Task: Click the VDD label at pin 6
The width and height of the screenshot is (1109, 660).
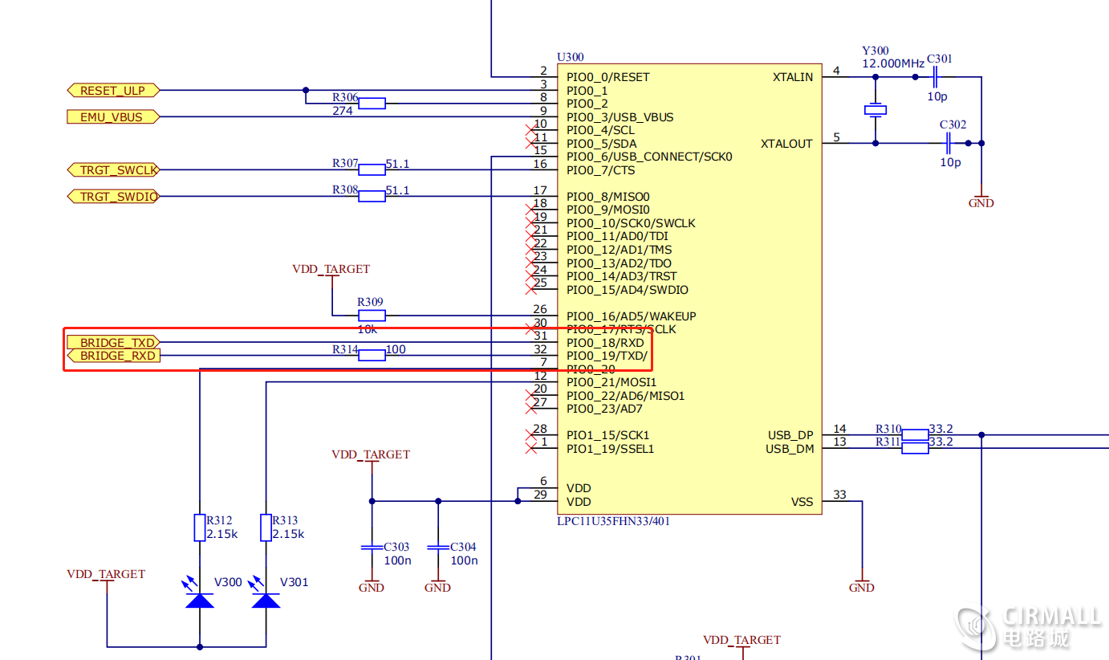Action: click(579, 487)
